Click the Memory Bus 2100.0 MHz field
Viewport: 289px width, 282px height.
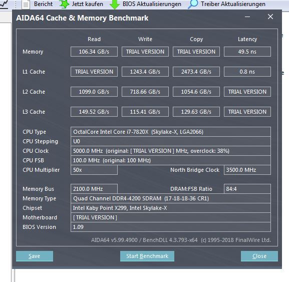coord(94,189)
